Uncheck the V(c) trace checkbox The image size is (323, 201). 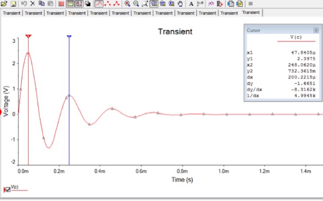click(x=8, y=189)
